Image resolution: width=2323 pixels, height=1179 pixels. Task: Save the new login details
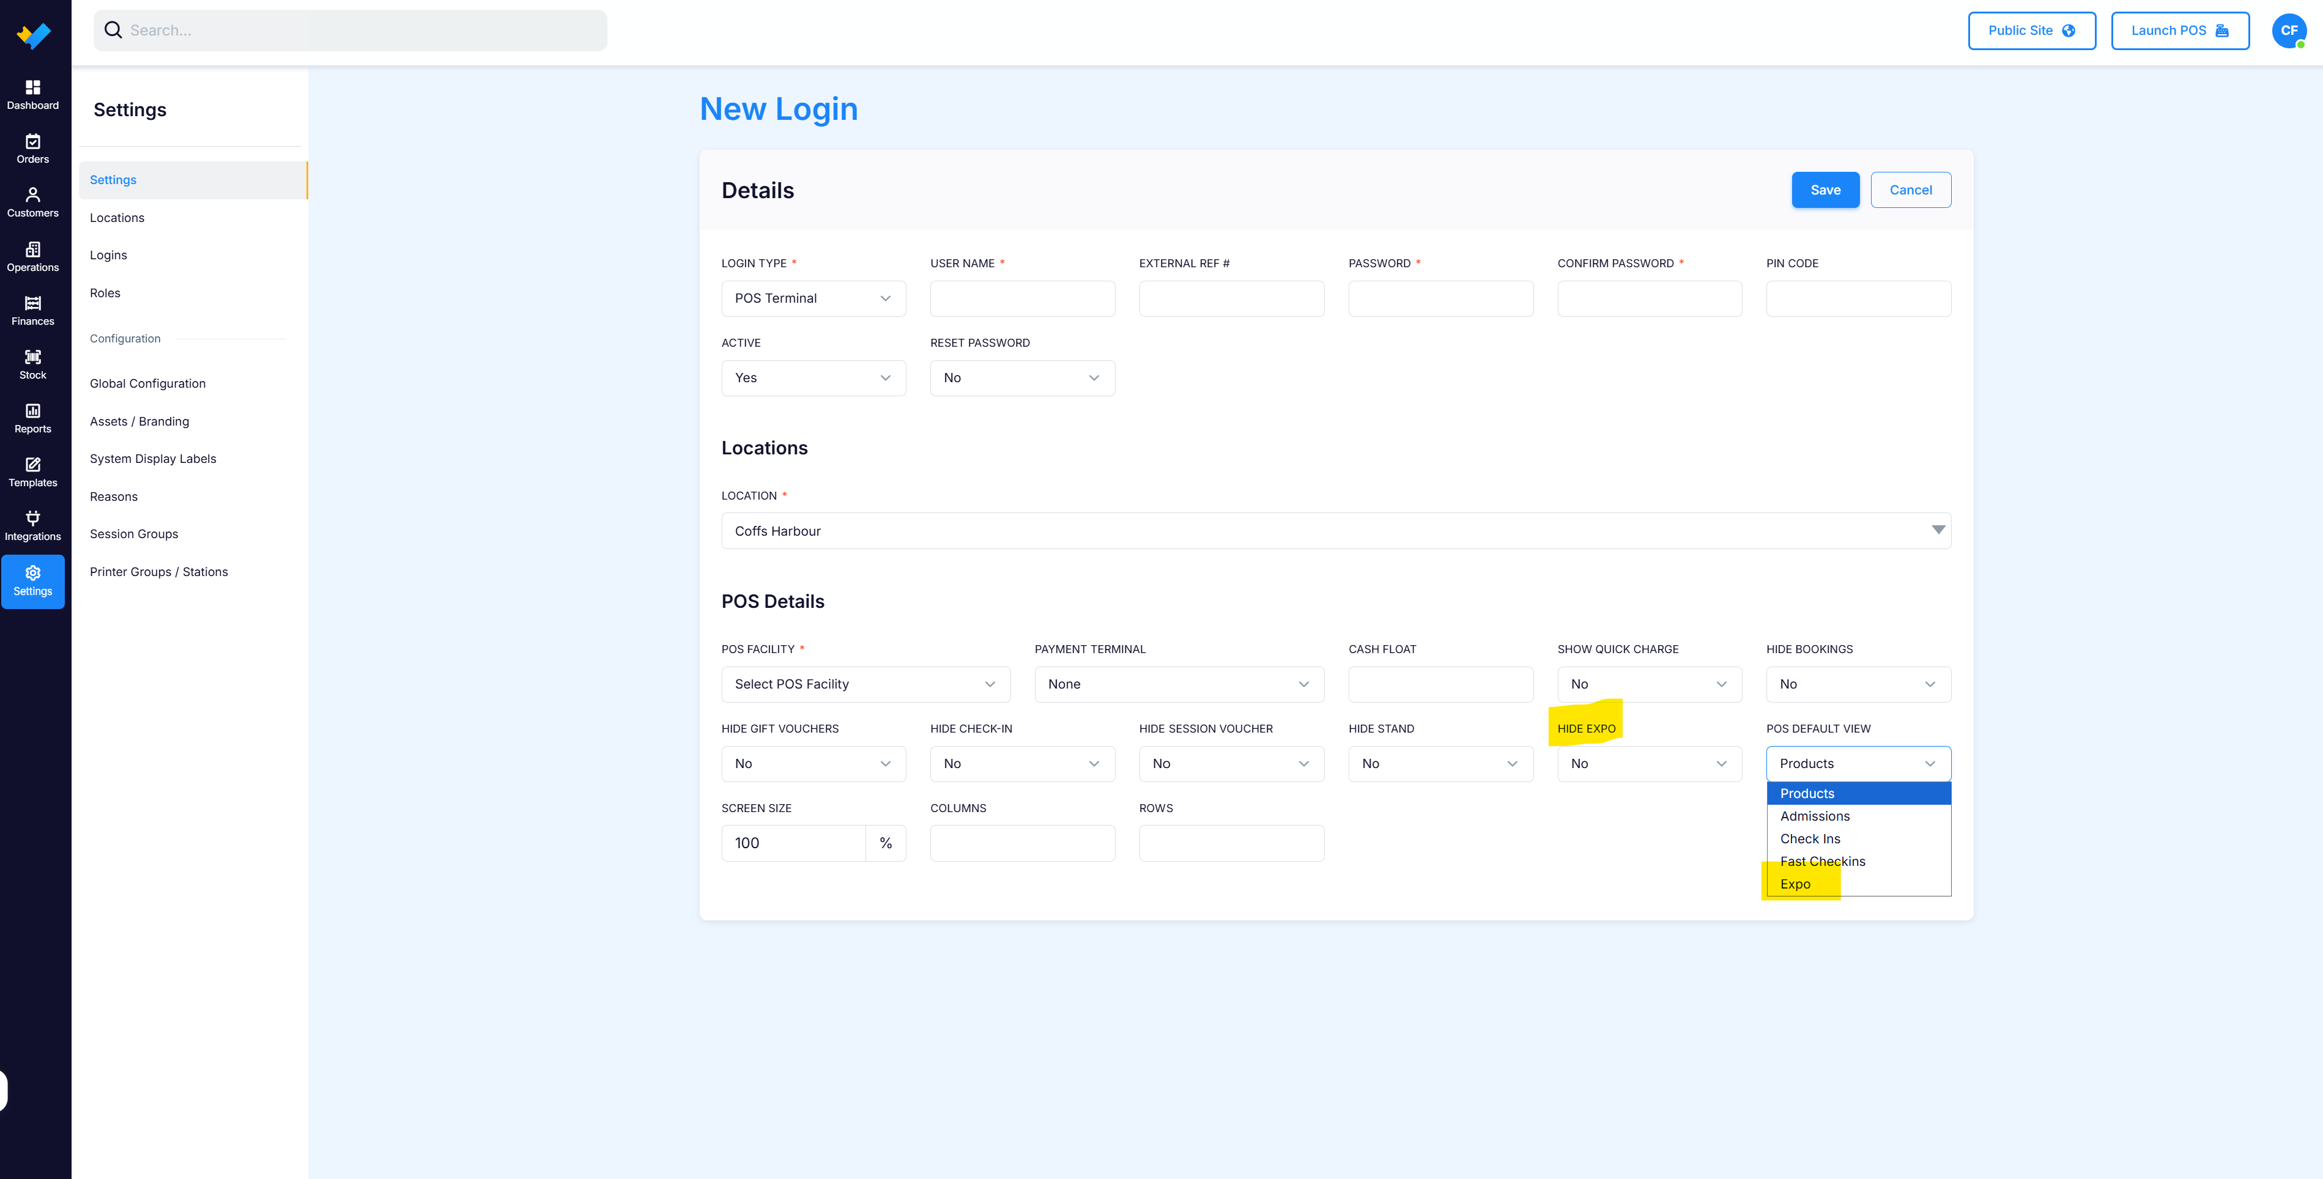pos(1825,190)
